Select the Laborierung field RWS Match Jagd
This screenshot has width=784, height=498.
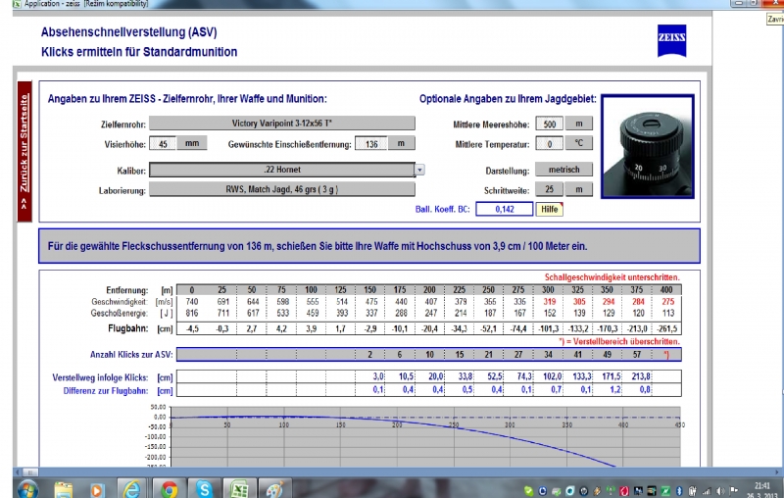[x=282, y=189]
